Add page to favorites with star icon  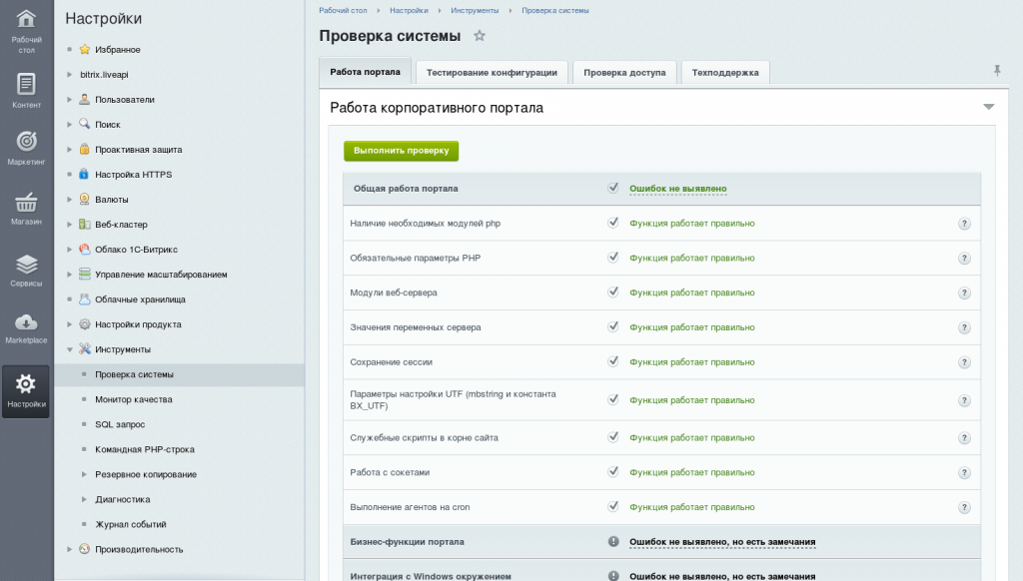pyautogui.click(x=480, y=36)
